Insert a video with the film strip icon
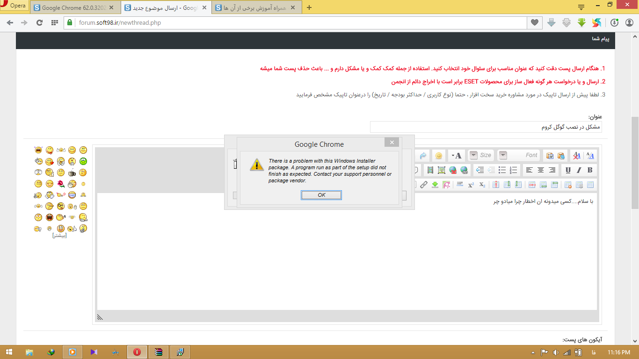 coord(430,170)
